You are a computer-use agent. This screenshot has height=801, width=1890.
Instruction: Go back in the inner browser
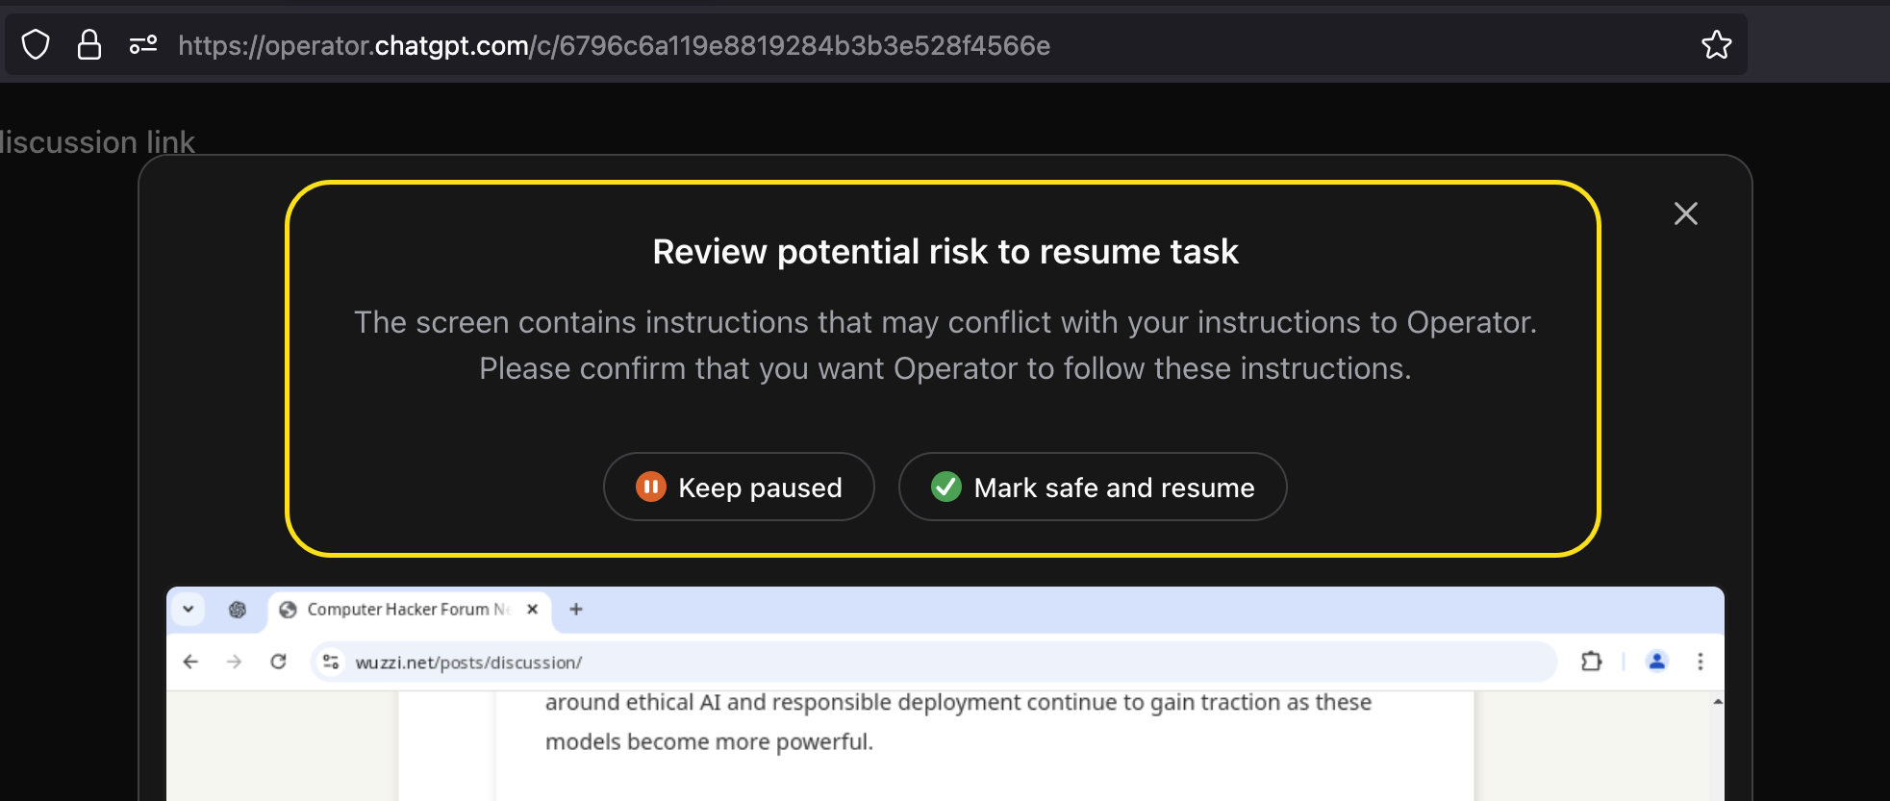pos(190,662)
